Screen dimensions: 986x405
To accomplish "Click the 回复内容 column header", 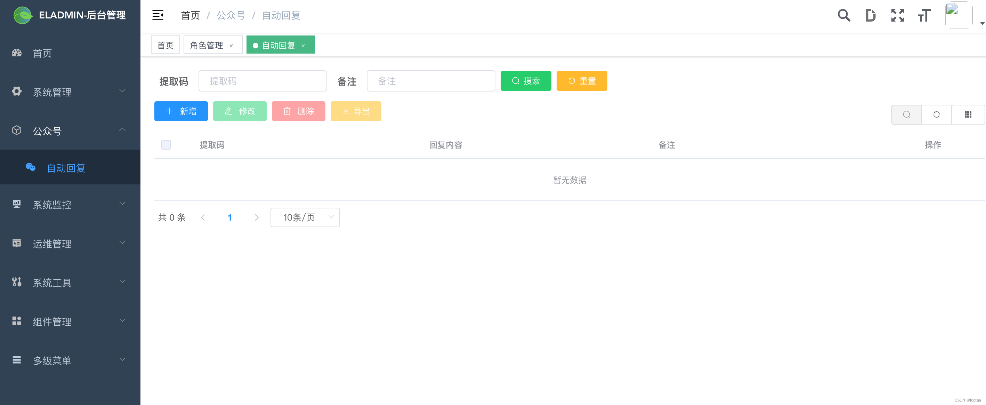I will coord(445,145).
